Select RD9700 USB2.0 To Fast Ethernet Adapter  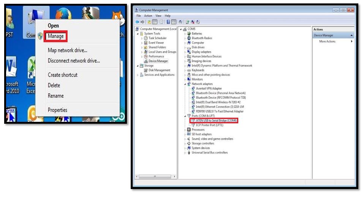[220, 111]
